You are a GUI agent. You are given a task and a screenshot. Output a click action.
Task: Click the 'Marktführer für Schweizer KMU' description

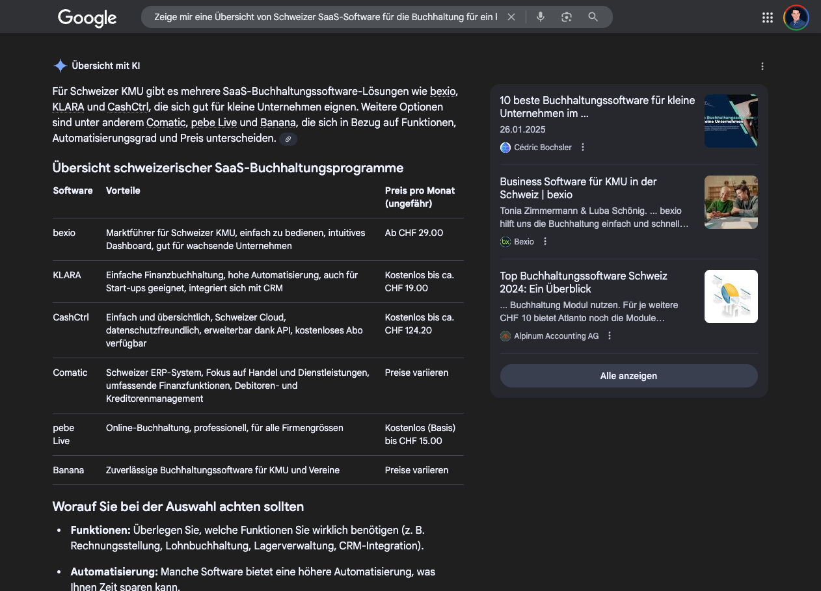[236, 239]
